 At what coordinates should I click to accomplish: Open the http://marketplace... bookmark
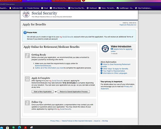143,8
